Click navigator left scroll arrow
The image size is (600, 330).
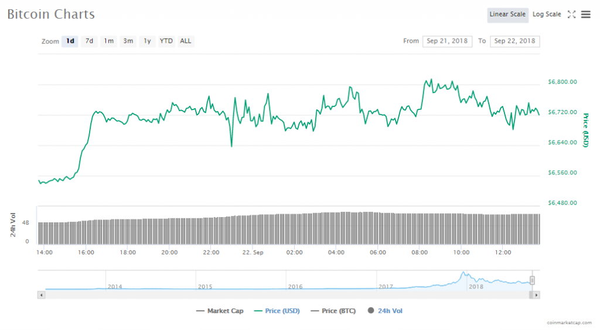click(41, 295)
